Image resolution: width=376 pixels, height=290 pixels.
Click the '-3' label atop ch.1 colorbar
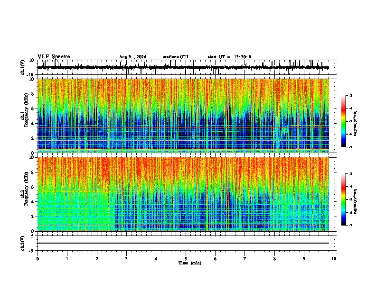click(x=350, y=96)
